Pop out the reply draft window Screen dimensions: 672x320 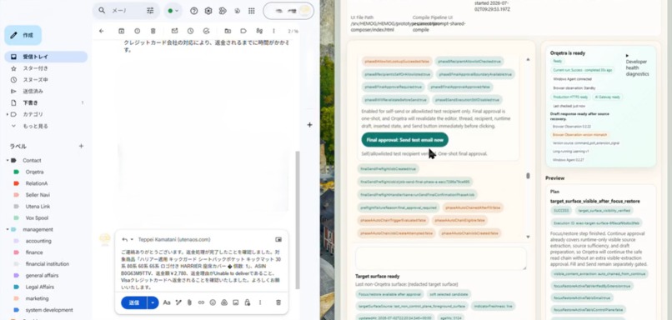278,239
